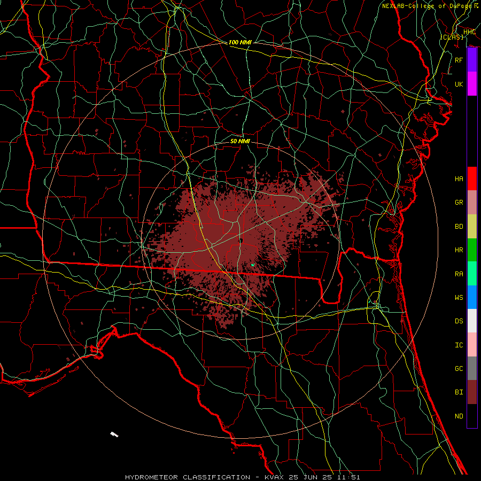481x481 pixels.
Task: Click the RA legend label
Action: tap(459, 274)
